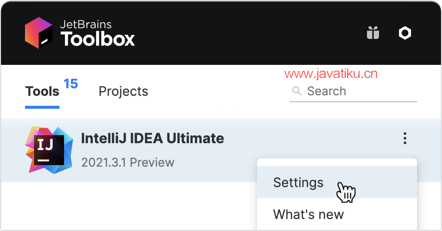Open the gift box icon in header
This screenshot has height=231, width=442.
point(373,33)
